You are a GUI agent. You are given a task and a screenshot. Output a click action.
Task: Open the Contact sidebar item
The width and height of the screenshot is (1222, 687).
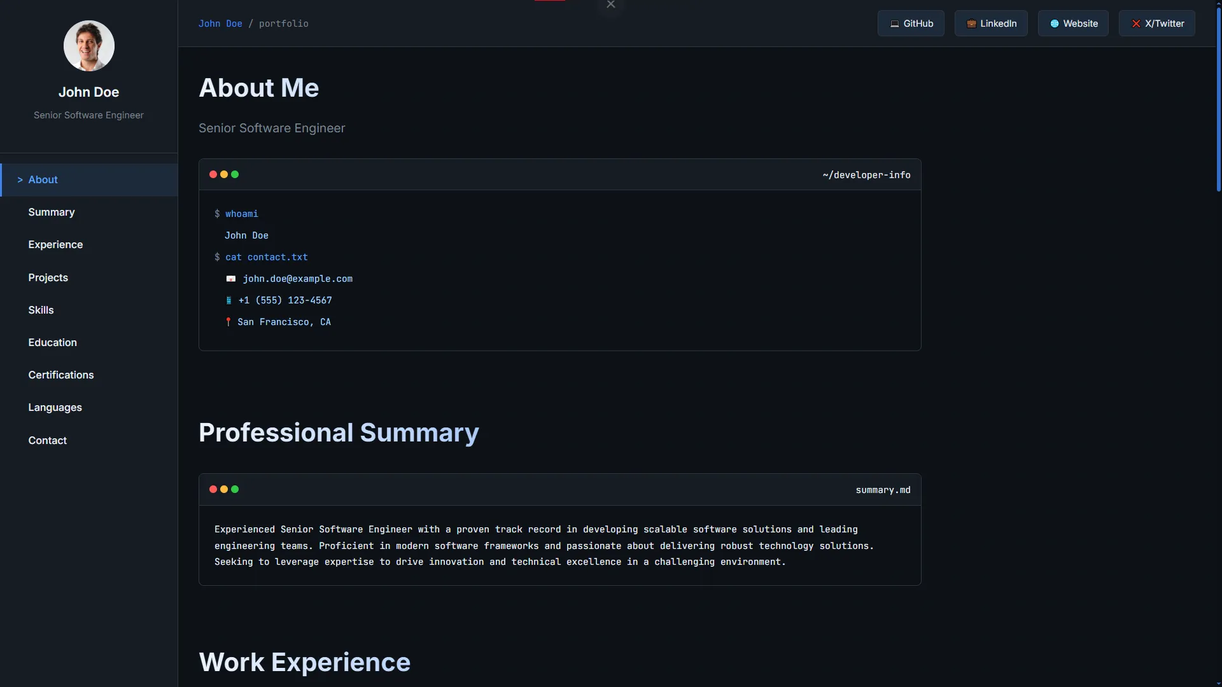[47, 441]
